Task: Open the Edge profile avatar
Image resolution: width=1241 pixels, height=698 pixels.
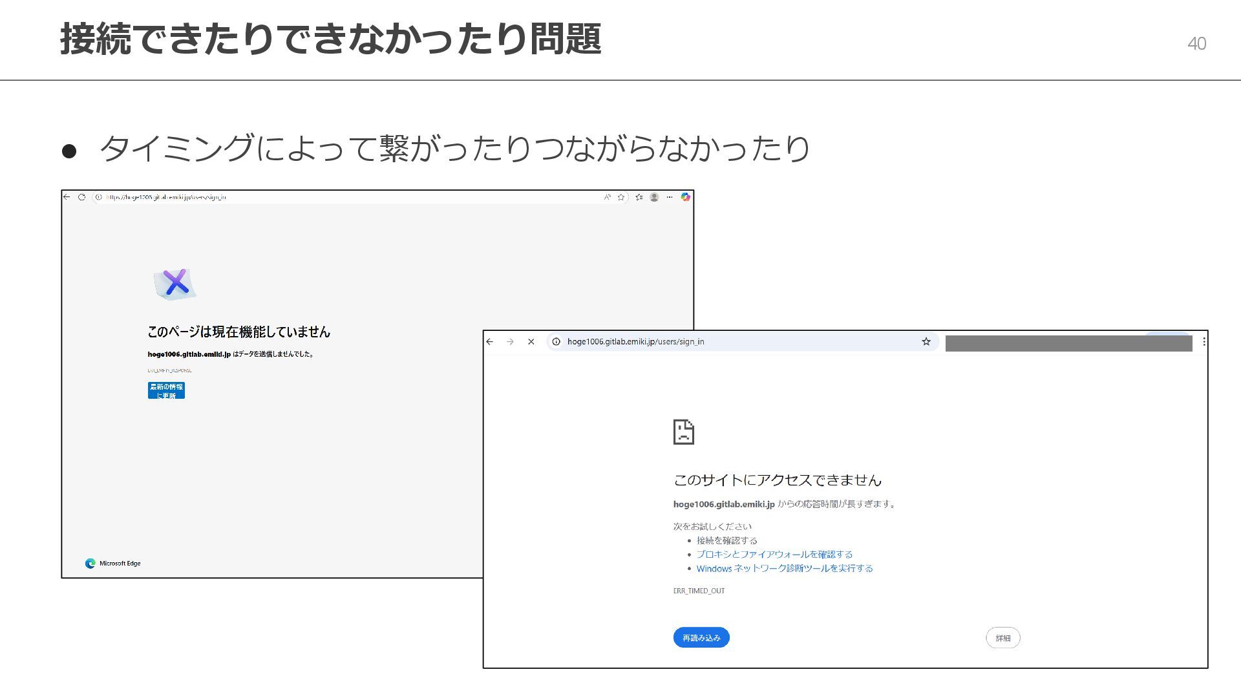Action: [654, 197]
